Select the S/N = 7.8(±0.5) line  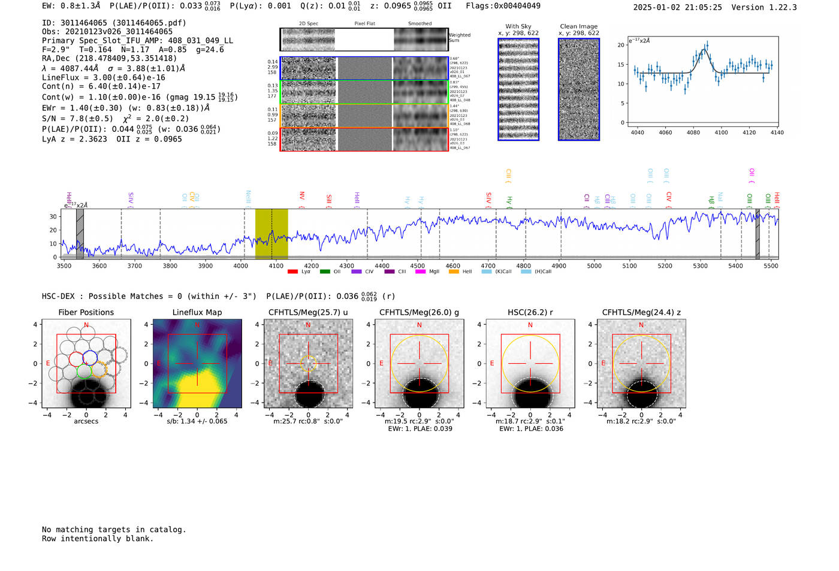point(116,118)
